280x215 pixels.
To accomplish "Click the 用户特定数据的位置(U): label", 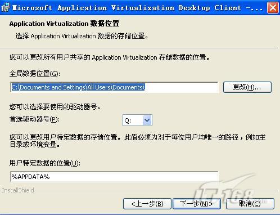I will 45,163.
